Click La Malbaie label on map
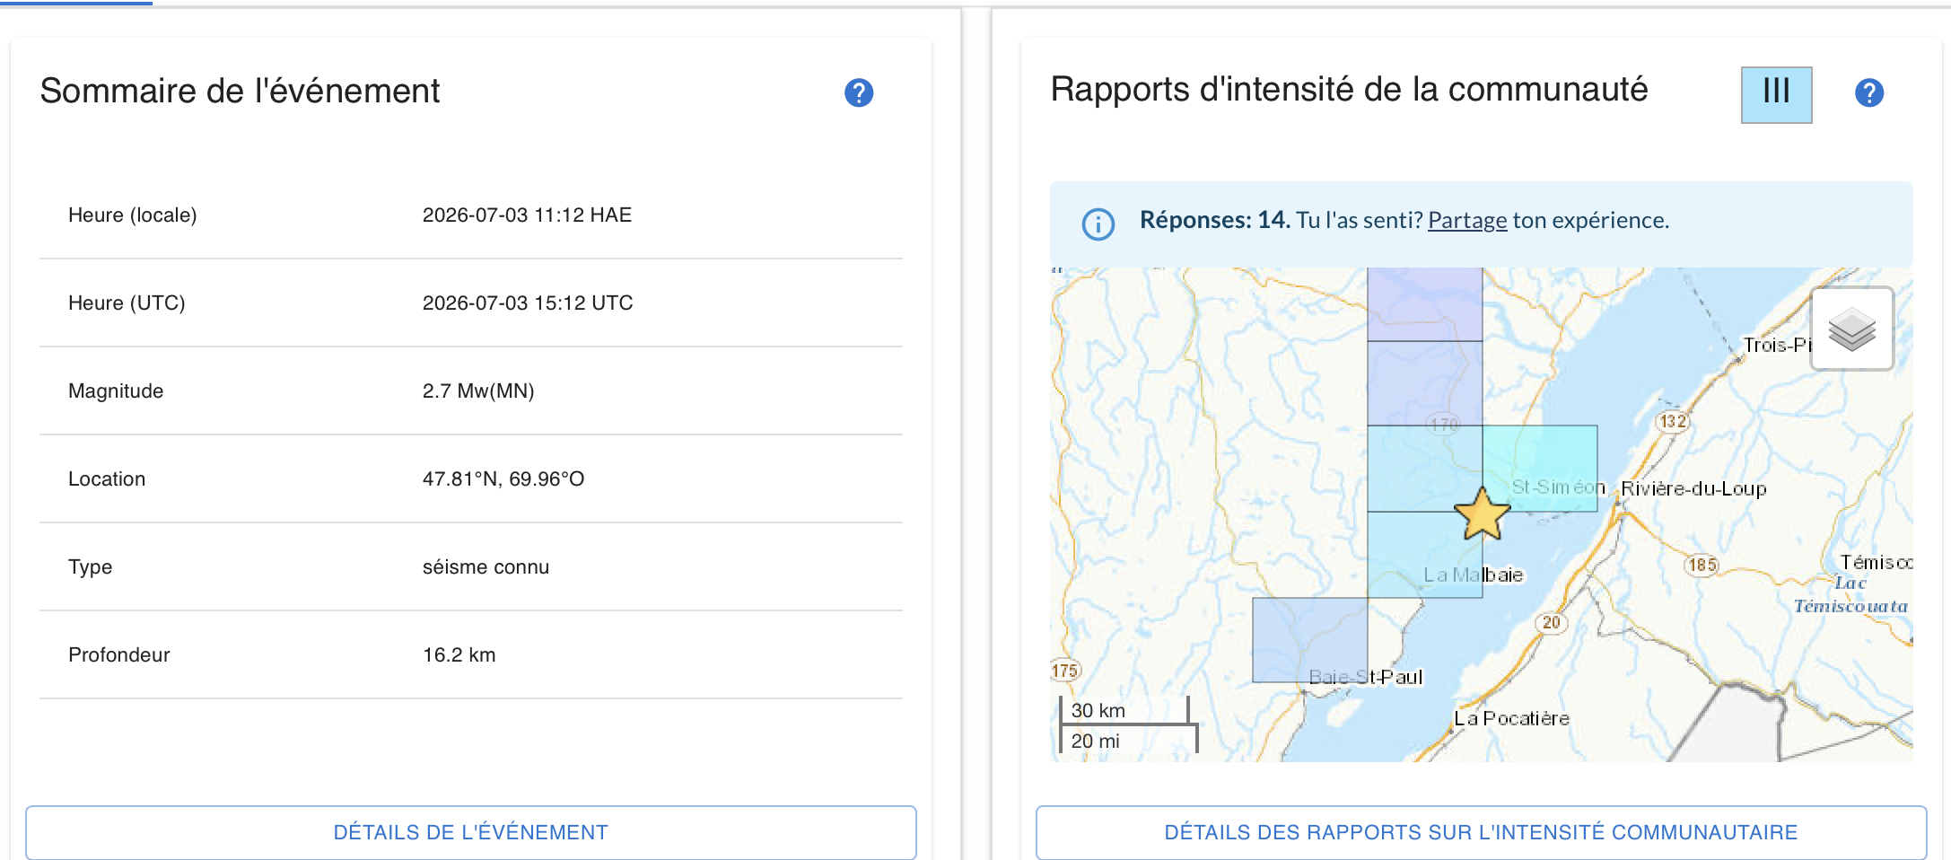 coord(1474,575)
